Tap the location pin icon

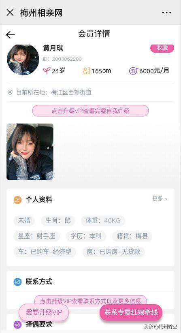coord(10,92)
